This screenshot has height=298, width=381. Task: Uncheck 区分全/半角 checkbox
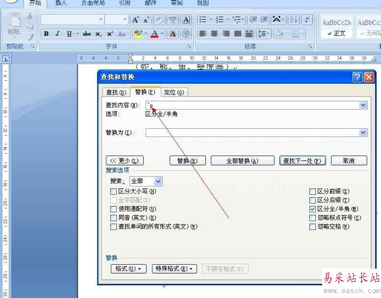312,209
